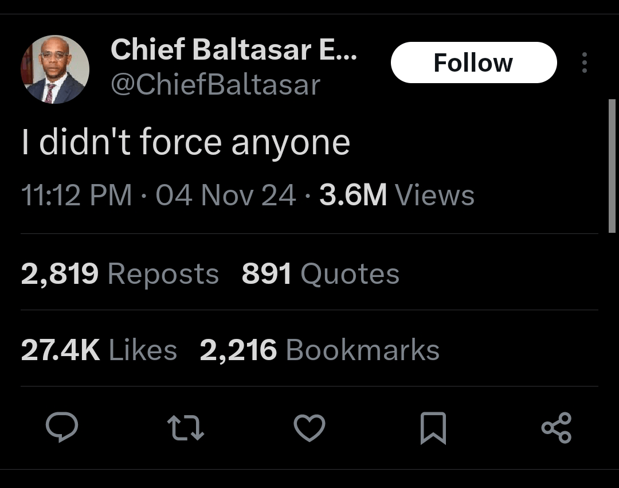Screen dimensions: 619x488
Task: Follow Chief Baltasar's account
Action: pos(473,63)
